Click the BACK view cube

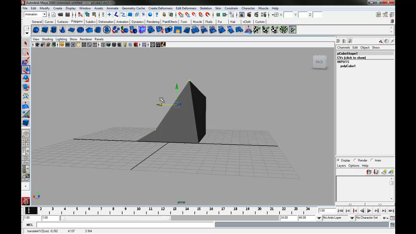(x=319, y=62)
